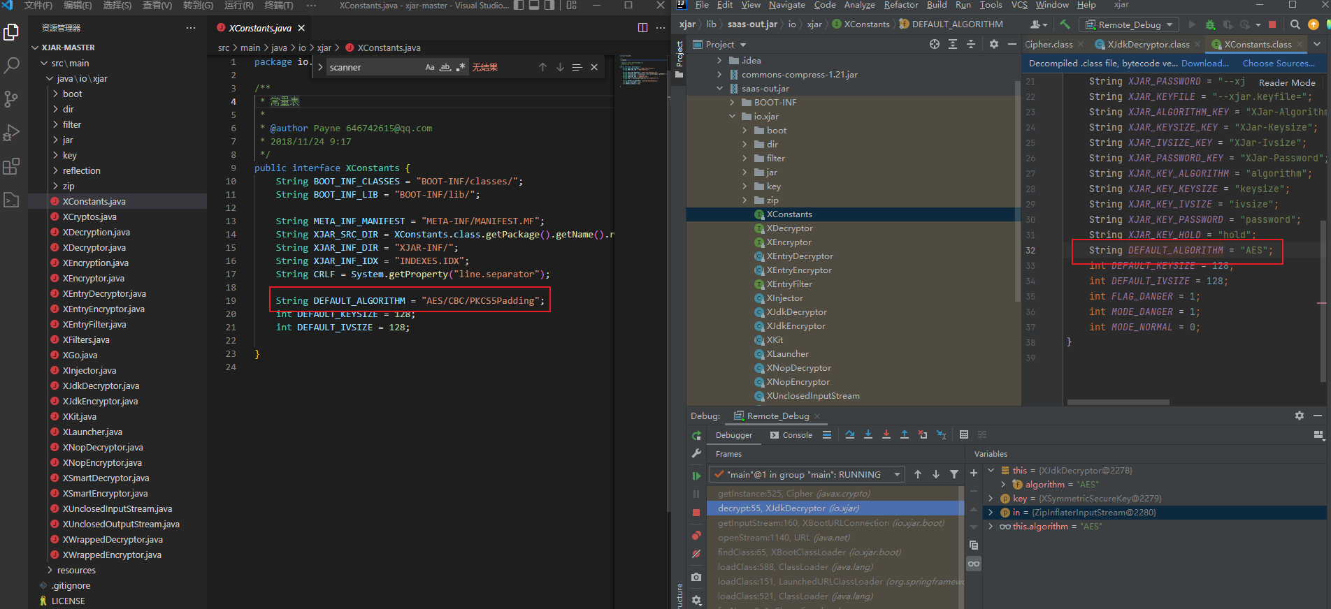
Task: Click the red Stop button in Debug panel
Action: coord(696,513)
